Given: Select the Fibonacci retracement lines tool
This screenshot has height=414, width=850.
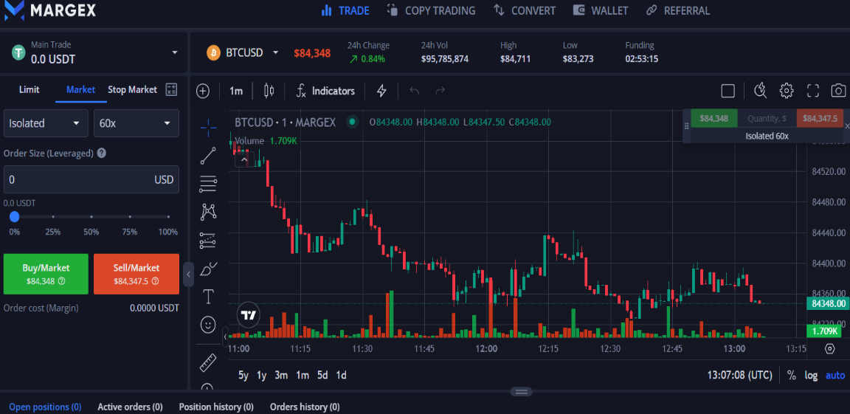Looking at the screenshot, I should (208, 184).
